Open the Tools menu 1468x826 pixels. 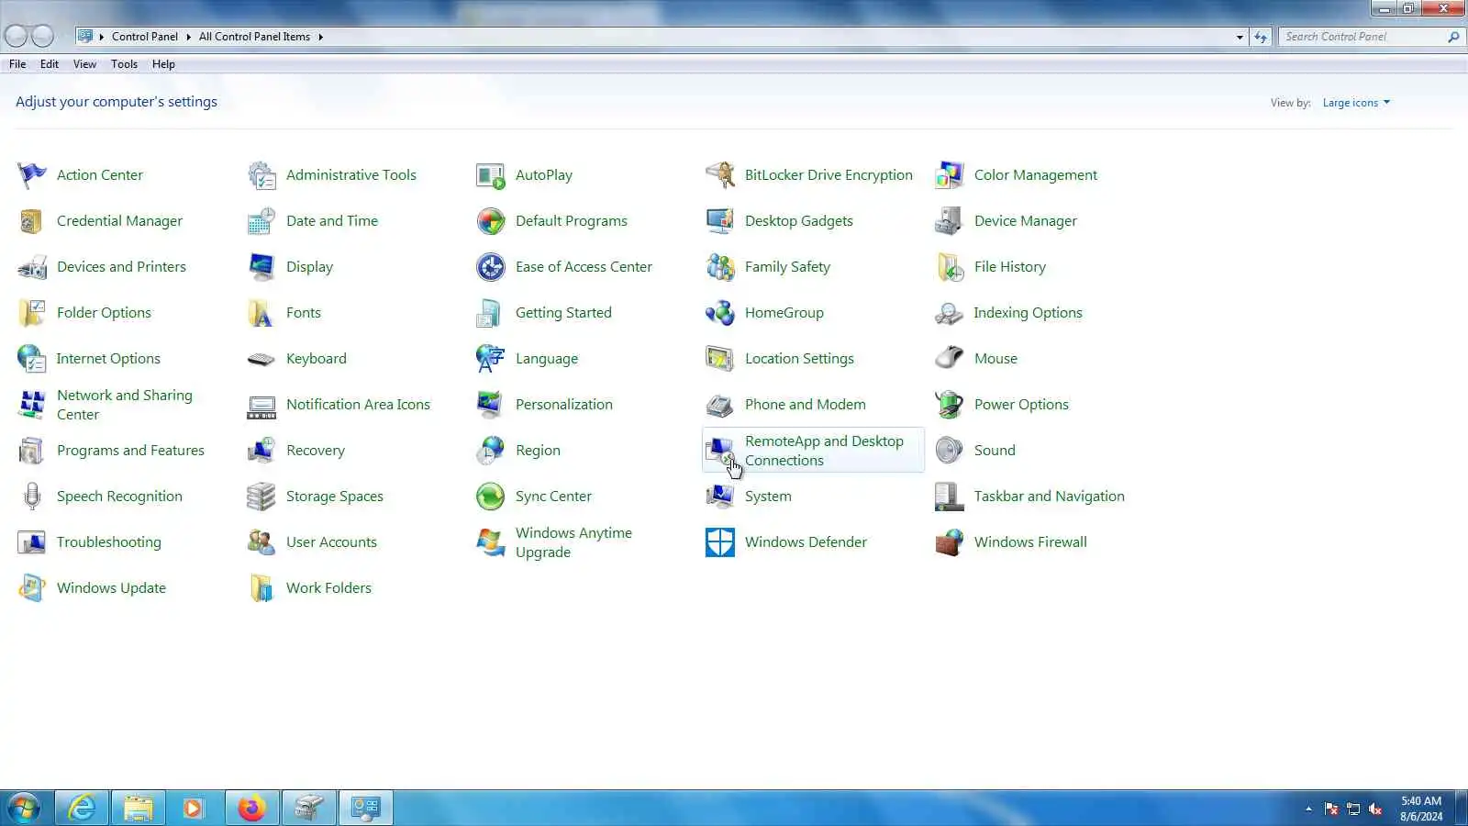[124, 64]
